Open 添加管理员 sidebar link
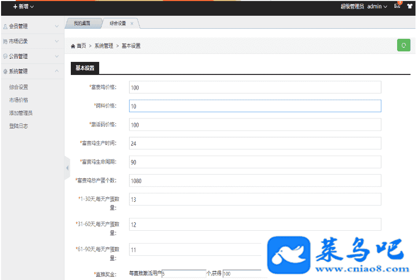 pos(21,113)
